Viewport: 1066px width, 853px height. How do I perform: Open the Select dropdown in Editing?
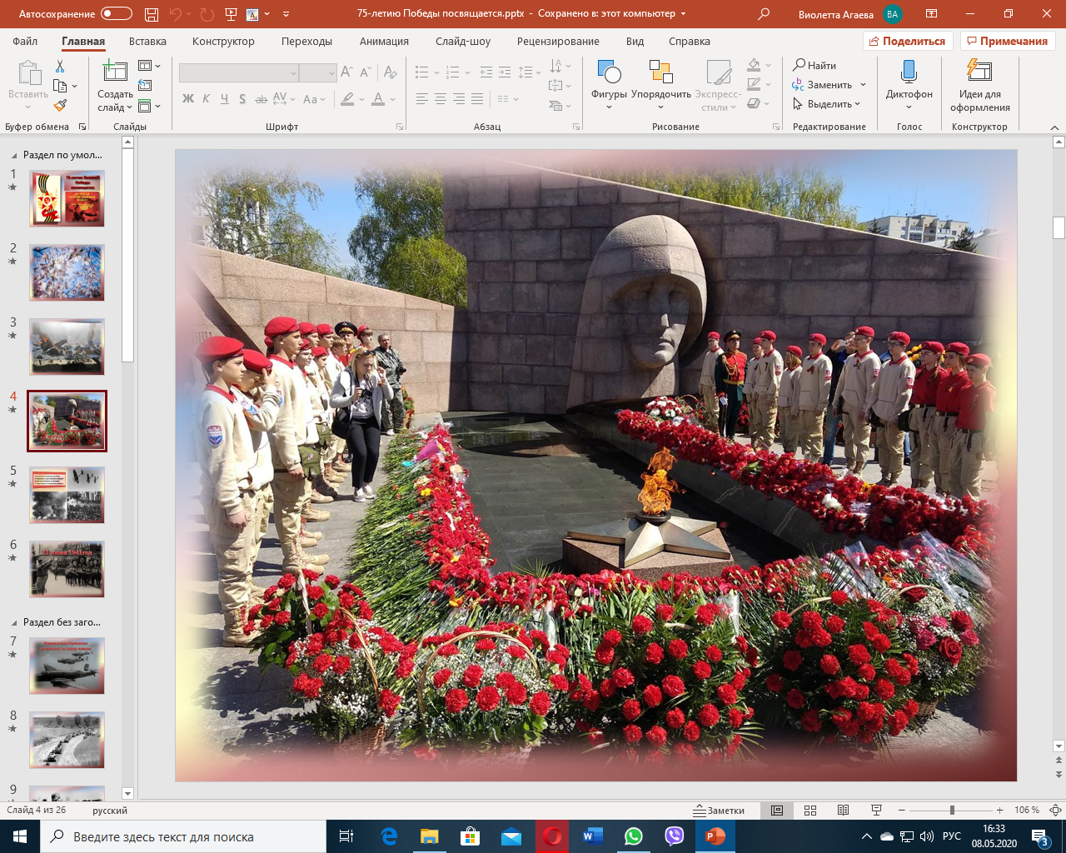coord(828,104)
